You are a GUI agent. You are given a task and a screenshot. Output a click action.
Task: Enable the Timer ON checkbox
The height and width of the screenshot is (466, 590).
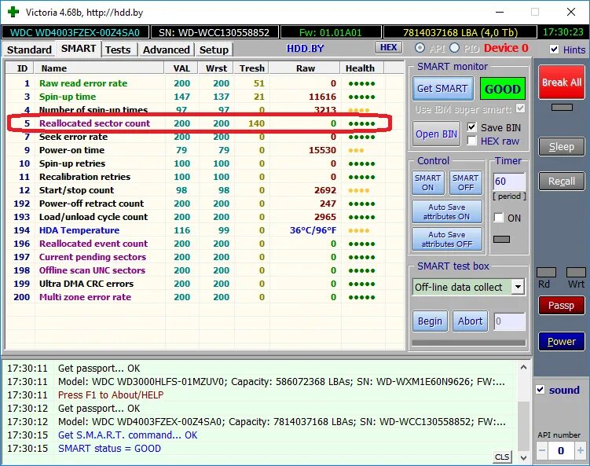coord(499,218)
